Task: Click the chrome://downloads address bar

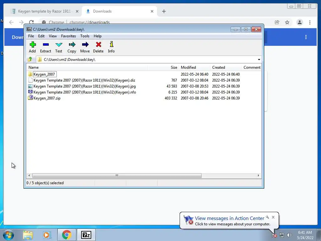Action: click(89, 22)
